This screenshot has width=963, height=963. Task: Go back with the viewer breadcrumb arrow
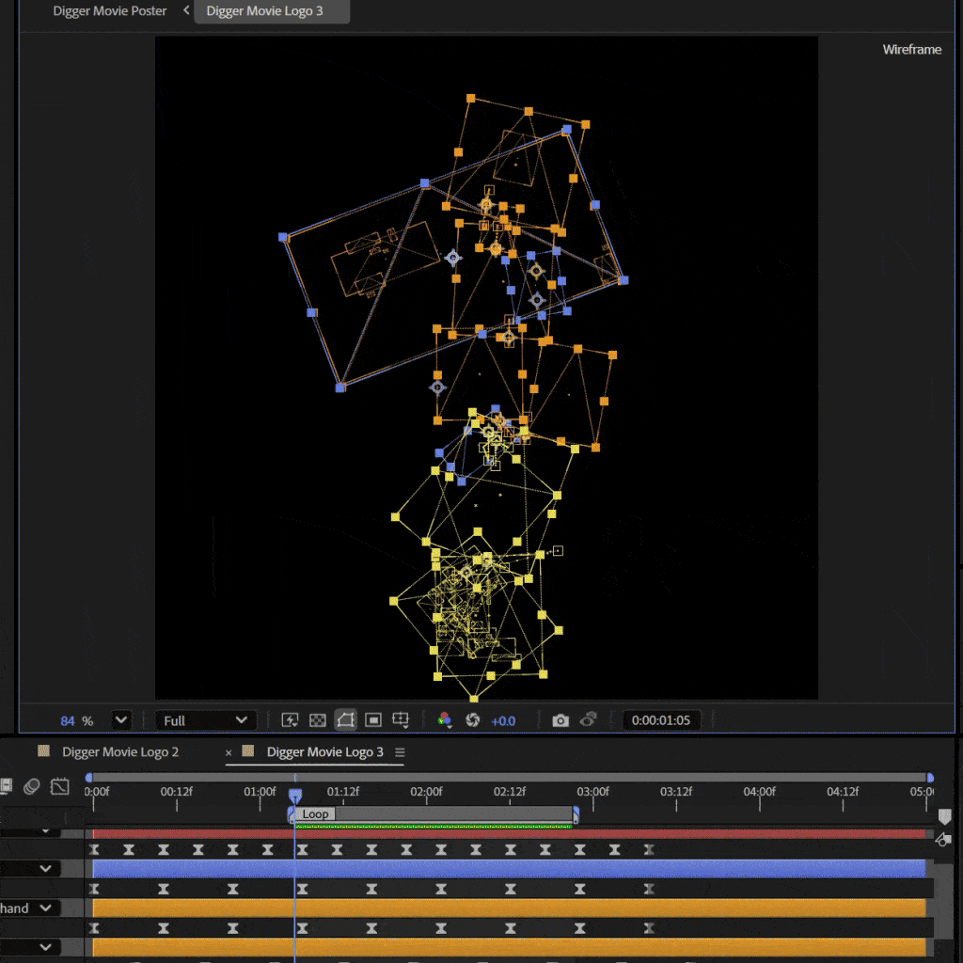186,10
